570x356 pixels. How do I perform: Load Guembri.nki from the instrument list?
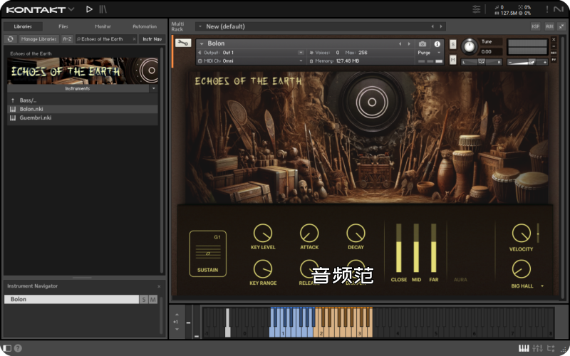35,118
